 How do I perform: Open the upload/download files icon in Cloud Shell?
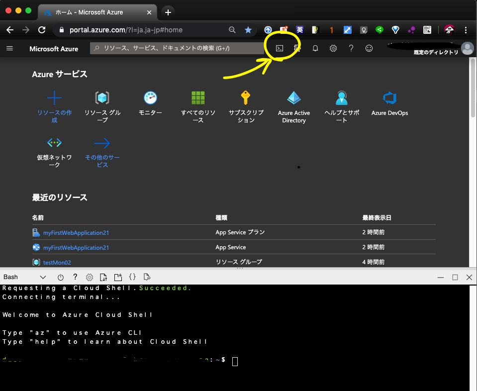(103, 277)
